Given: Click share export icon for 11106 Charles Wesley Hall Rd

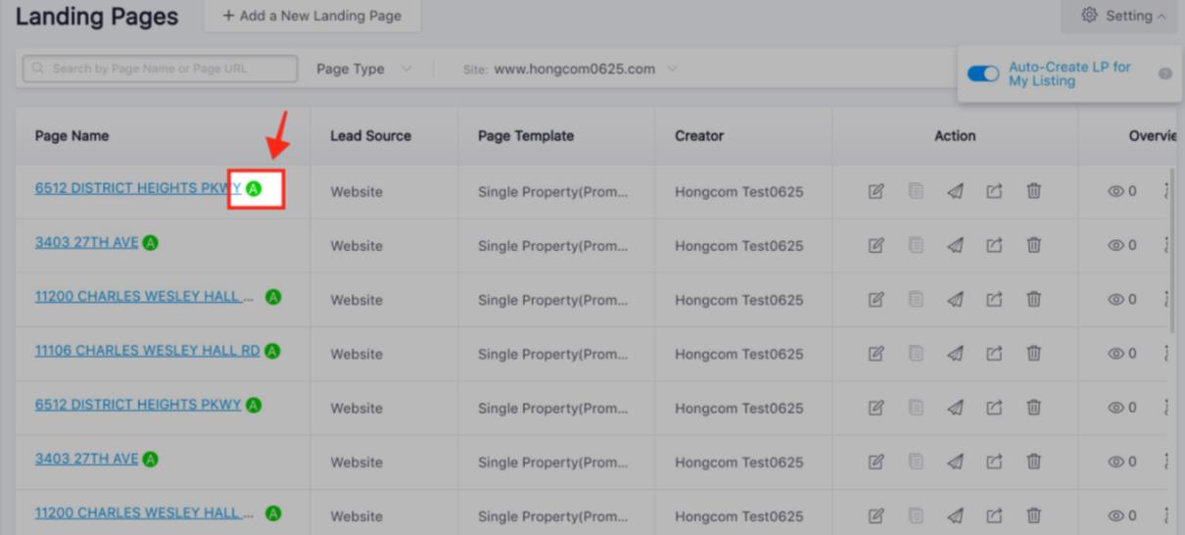Looking at the screenshot, I should pos(994,354).
